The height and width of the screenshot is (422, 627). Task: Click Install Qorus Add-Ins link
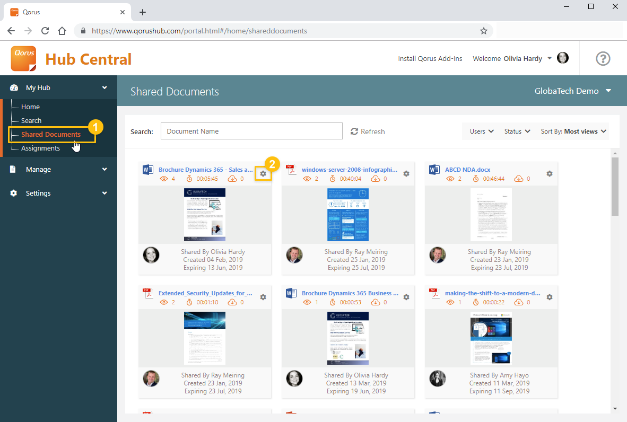click(x=430, y=59)
